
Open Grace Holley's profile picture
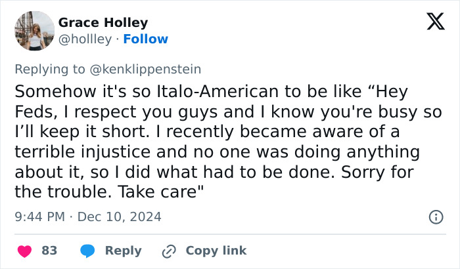(34, 31)
